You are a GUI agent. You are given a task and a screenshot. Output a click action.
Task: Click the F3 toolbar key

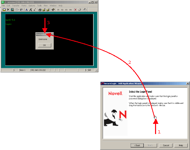point(66,10)
